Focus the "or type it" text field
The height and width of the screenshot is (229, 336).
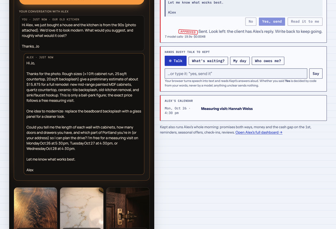point(236,73)
